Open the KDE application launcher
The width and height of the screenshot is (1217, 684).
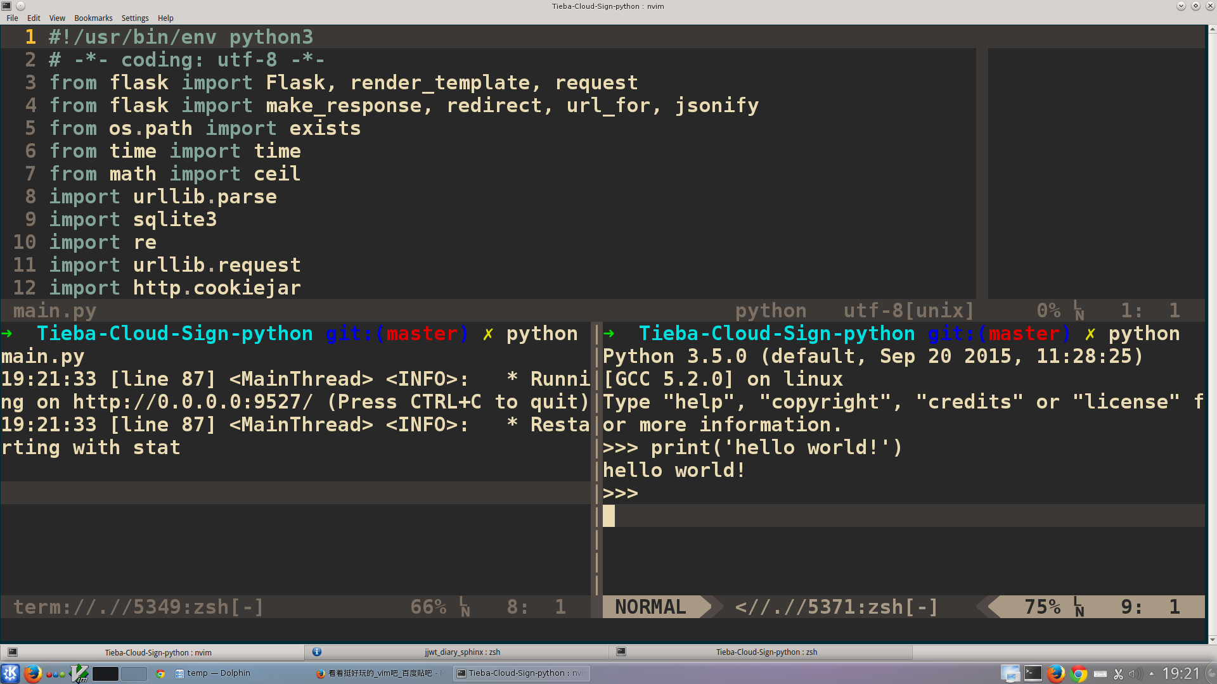pos(10,673)
